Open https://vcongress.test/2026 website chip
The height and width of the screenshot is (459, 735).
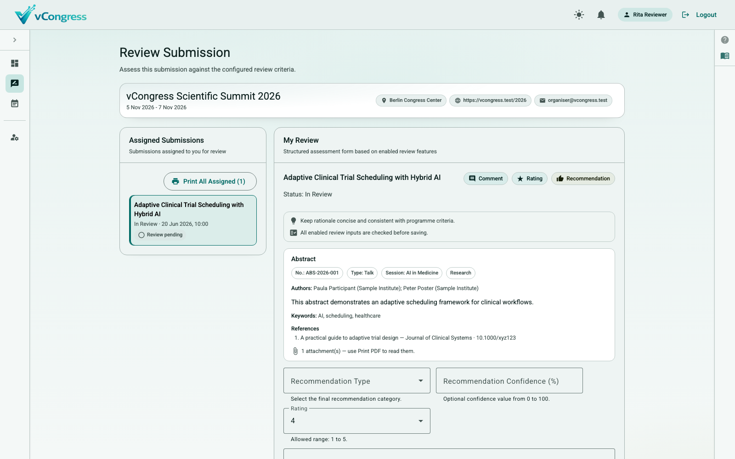[x=490, y=101]
